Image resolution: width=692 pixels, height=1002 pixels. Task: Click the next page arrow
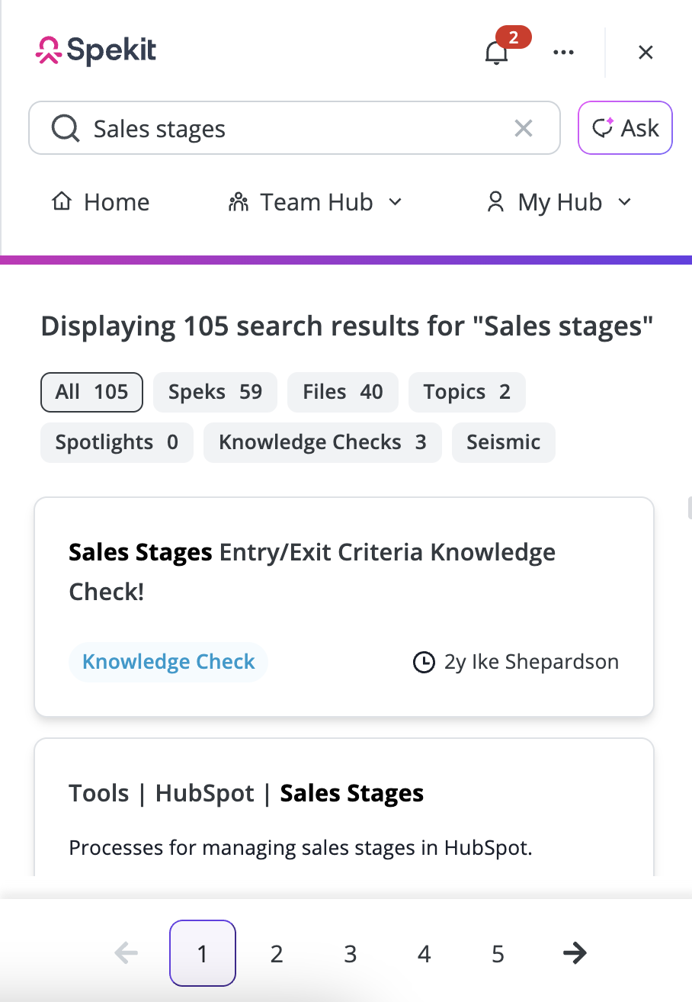coord(575,952)
